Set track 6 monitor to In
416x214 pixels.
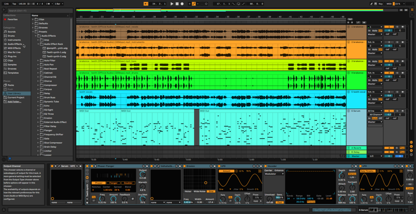[369, 119]
